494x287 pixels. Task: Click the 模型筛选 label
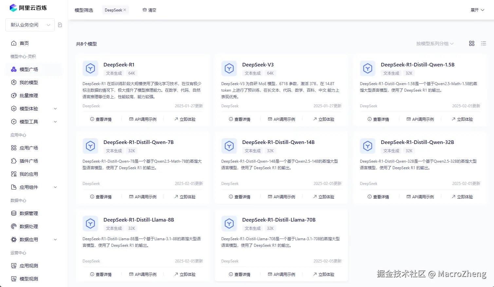[x=84, y=10]
